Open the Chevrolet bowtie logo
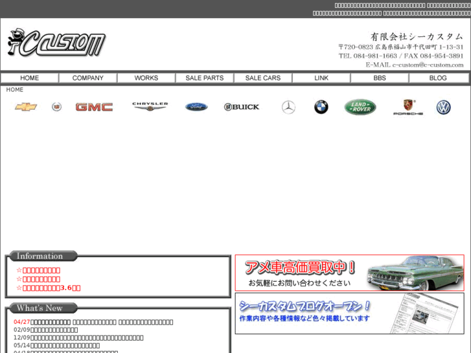Image resolution: width=471 pixels, height=353 pixels. click(26, 107)
